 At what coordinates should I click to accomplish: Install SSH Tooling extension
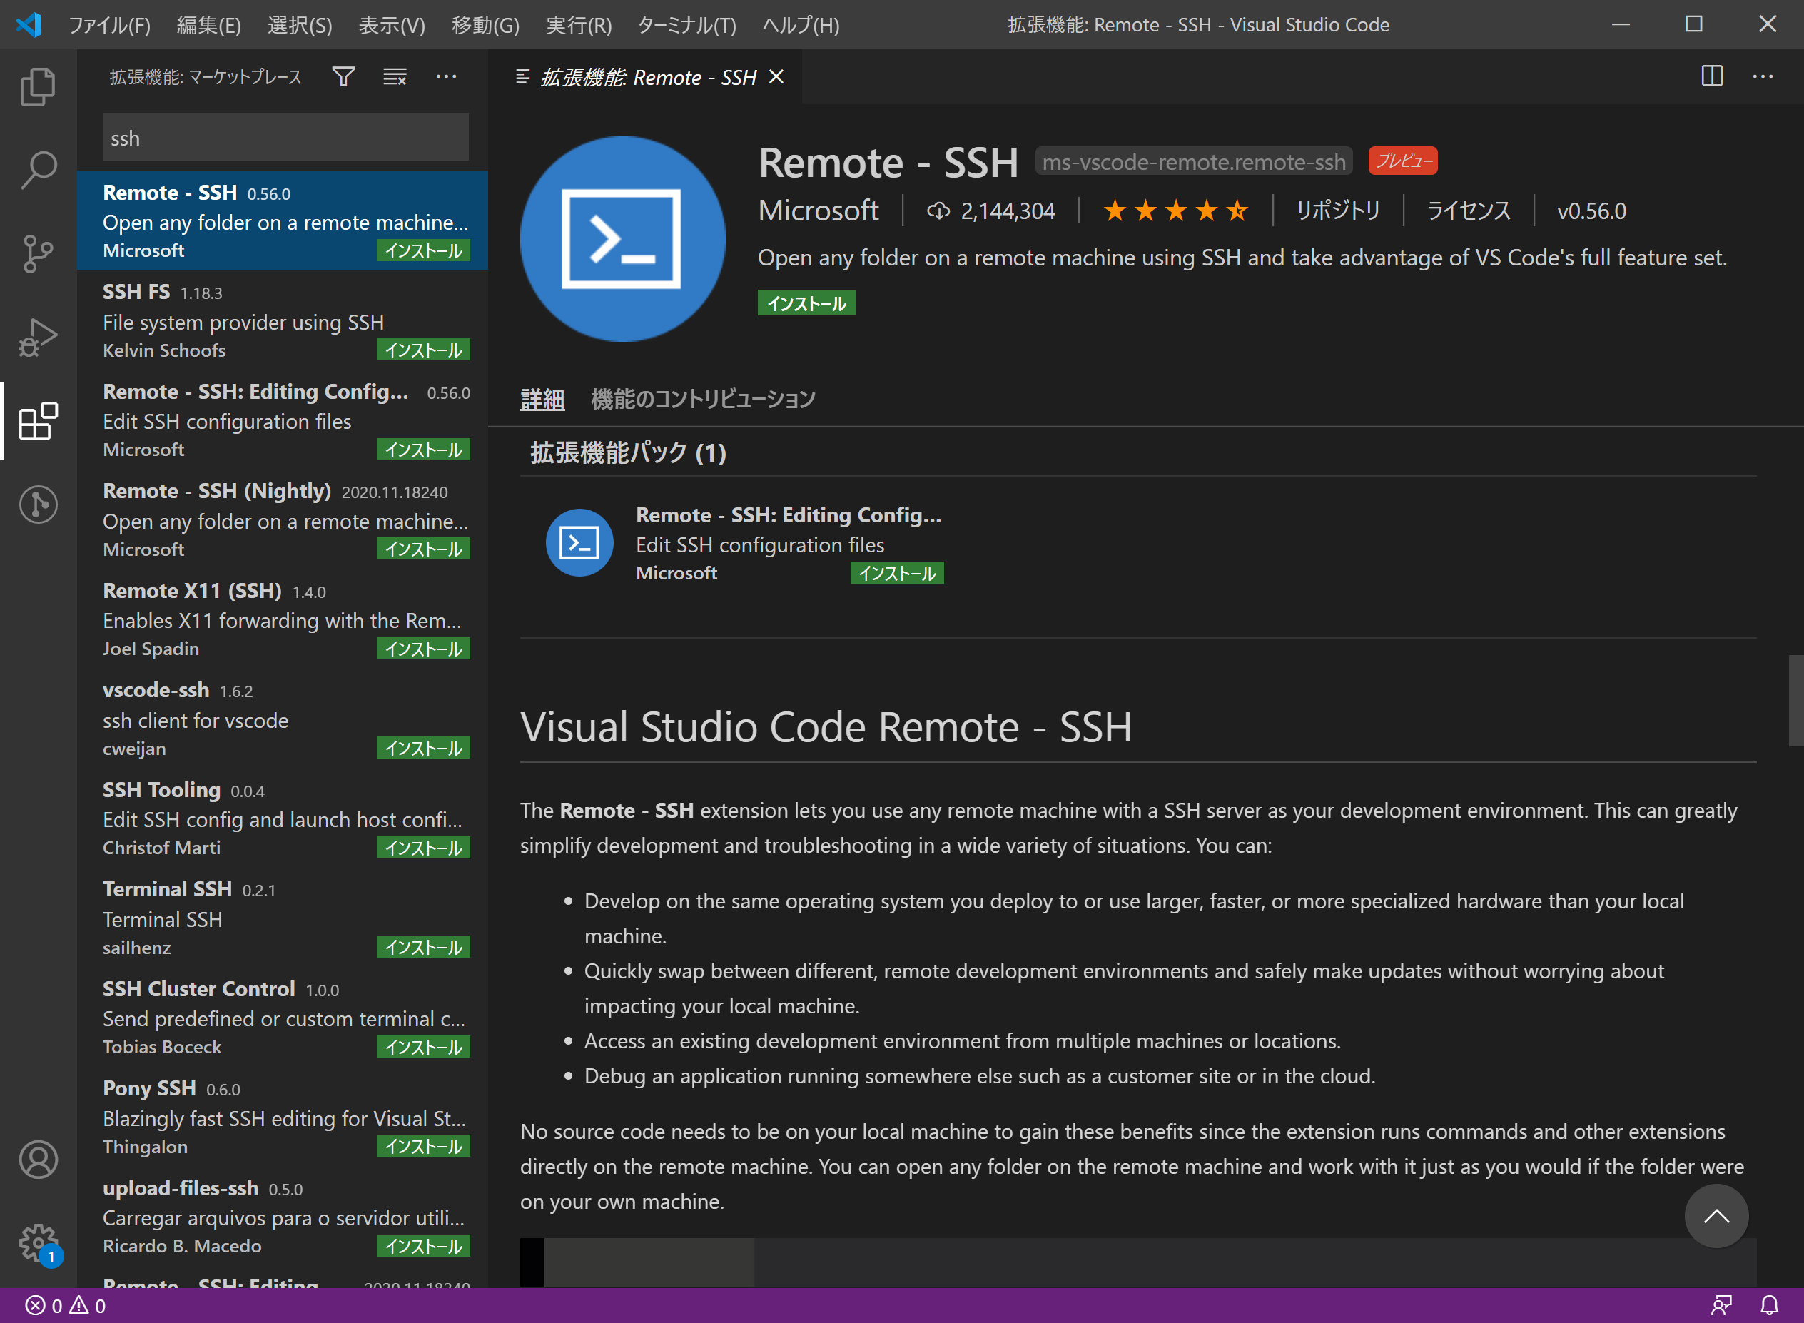pyautogui.click(x=422, y=848)
